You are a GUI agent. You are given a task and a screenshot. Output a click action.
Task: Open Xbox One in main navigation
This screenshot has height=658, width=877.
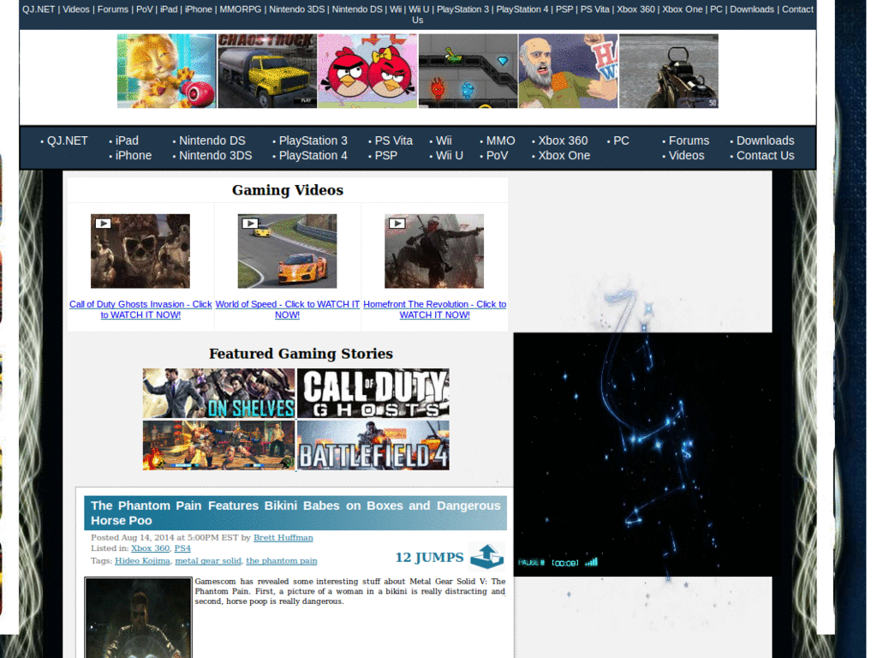pos(564,156)
